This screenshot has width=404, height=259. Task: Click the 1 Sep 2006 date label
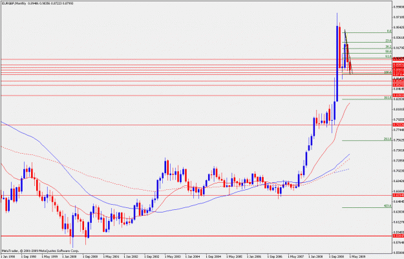tap(275, 256)
